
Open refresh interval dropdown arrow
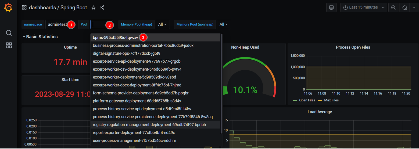tap(414, 7)
